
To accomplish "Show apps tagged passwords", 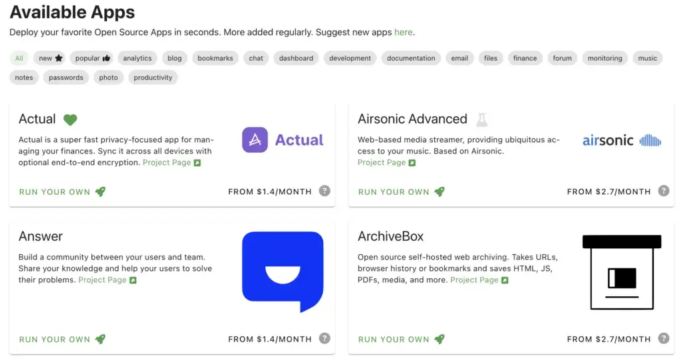I will point(66,77).
